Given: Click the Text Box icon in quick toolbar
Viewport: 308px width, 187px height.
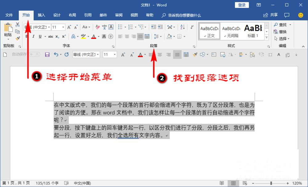Looking at the screenshot, I should [x=214, y=55].
